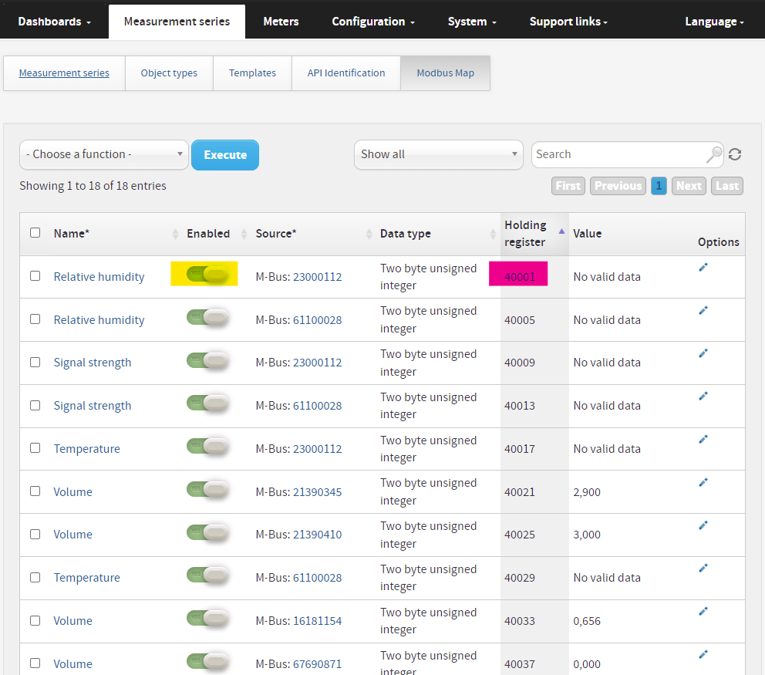Check the box for register 40005 row
This screenshot has height=675, width=765.
[x=35, y=319]
